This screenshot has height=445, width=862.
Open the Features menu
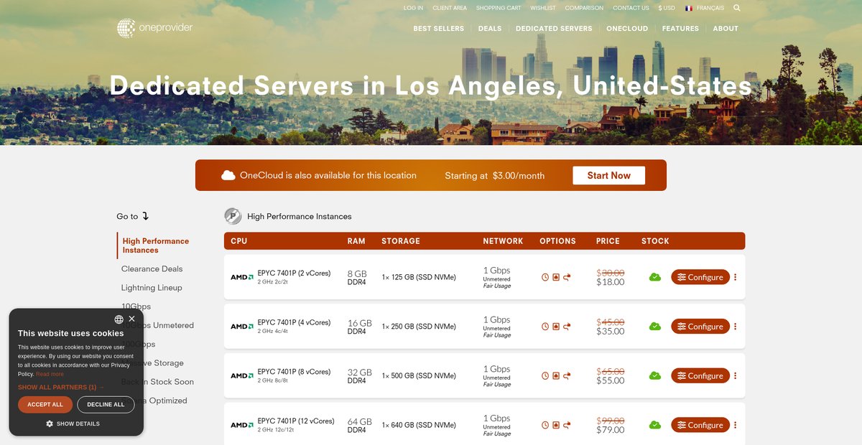[680, 29]
